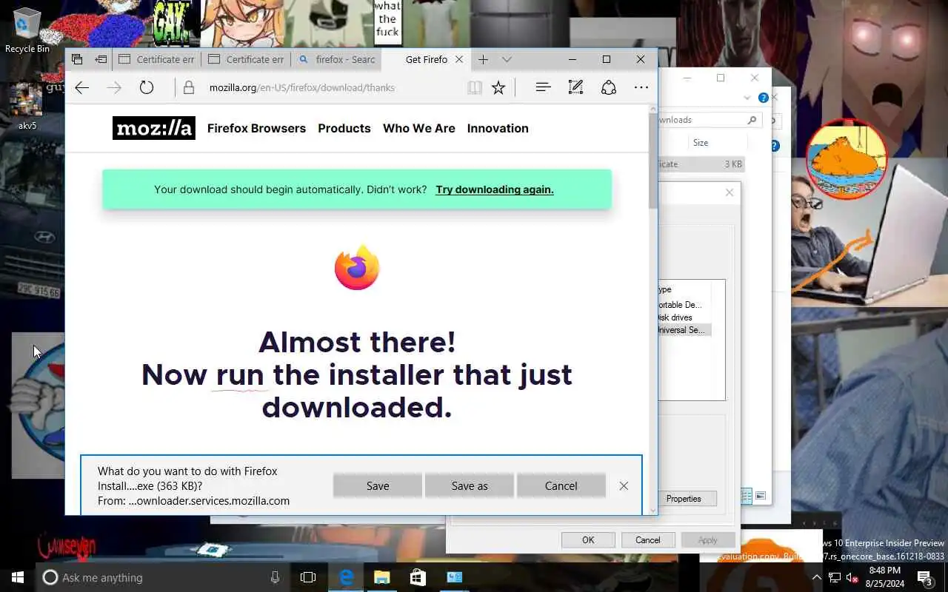Screen dimensions: 948x592
Task: Refresh the Mozilla download page
Action: coord(147,87)
